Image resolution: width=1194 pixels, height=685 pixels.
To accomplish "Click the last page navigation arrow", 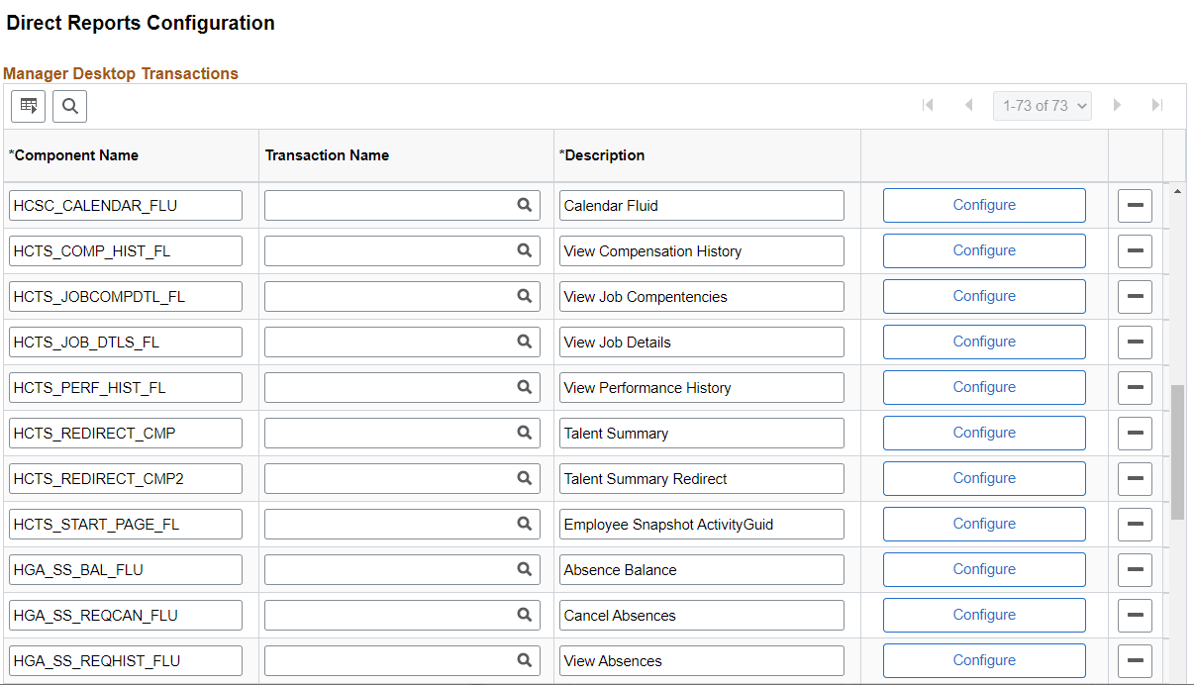I will pyautogui.click(x=1156, y=105).
